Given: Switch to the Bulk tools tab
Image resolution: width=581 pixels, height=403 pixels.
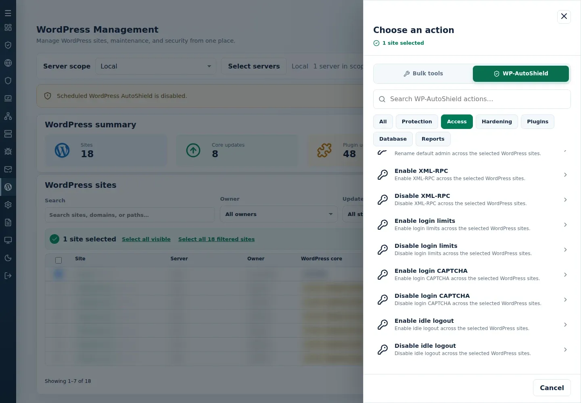Looking at the screenshot, I should 423,74.
